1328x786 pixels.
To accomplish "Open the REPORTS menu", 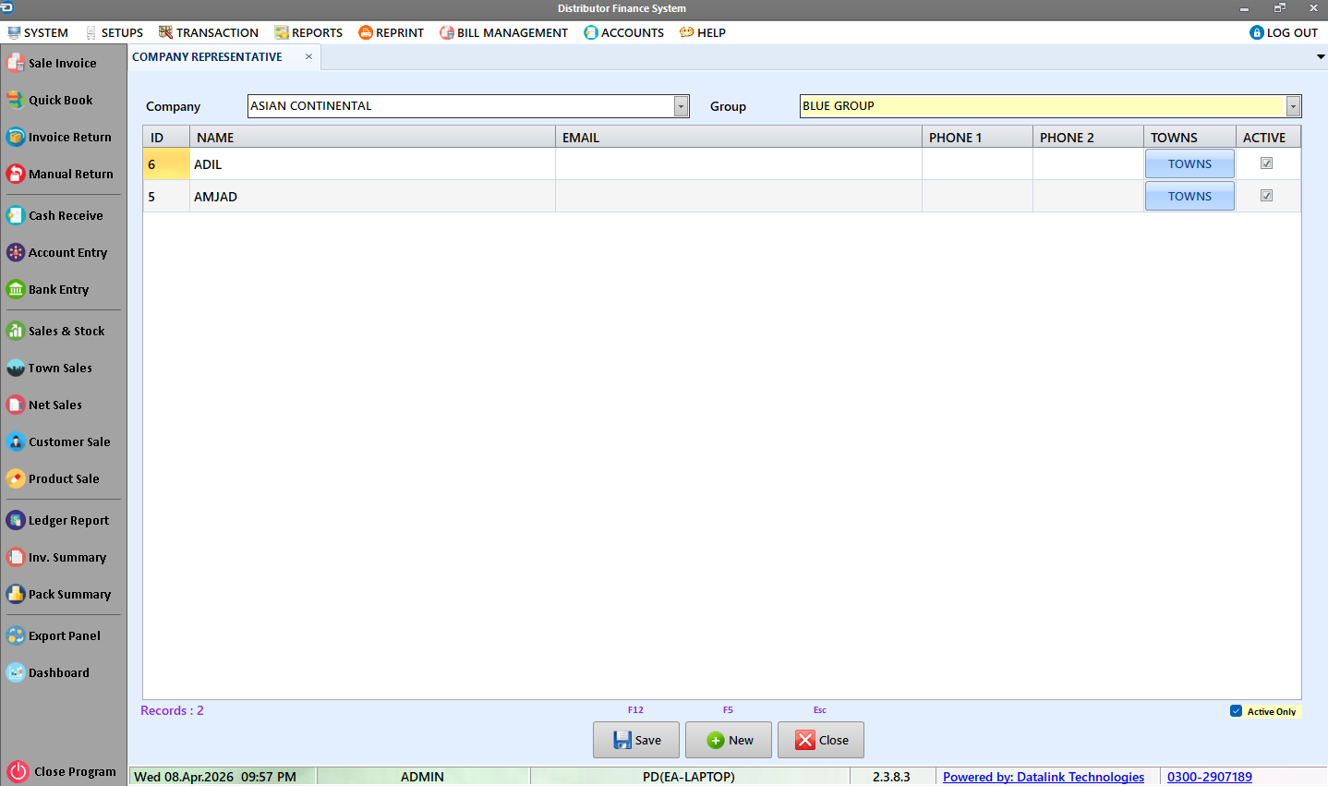I will [308, 32].
